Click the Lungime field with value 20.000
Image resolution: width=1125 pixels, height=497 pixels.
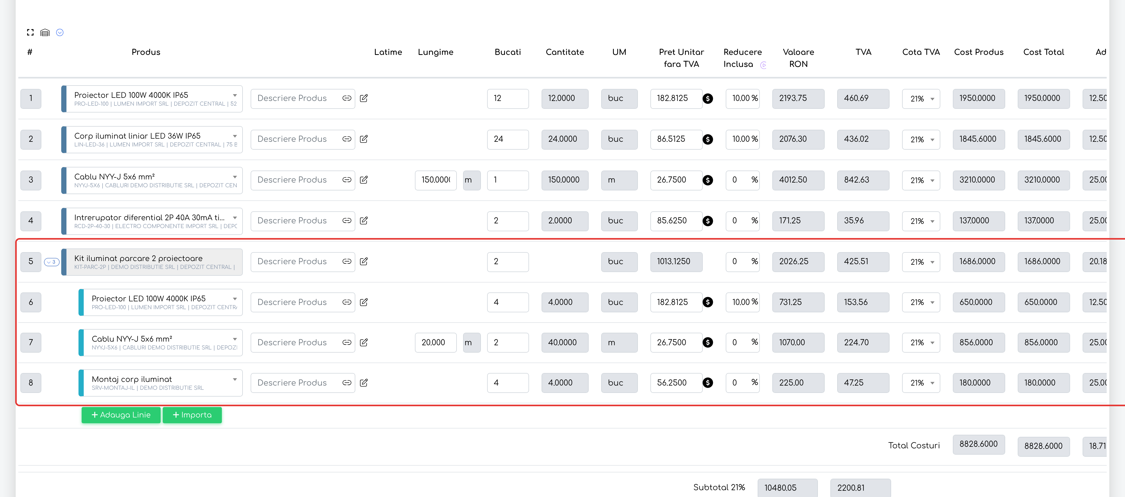[436, 343]
